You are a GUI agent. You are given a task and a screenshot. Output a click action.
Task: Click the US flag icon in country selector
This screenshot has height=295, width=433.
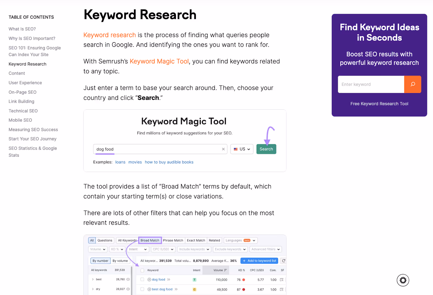(x=236, y=149)
